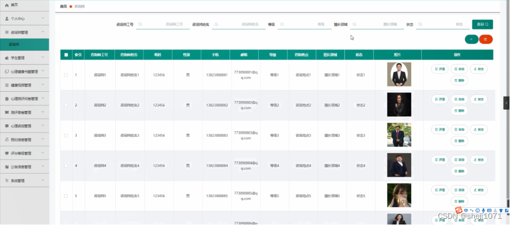The height and width of the screenshot is (225, 510).
Task: Expand the 健康视频管理 menu chevron
Action: pos(43,85)
